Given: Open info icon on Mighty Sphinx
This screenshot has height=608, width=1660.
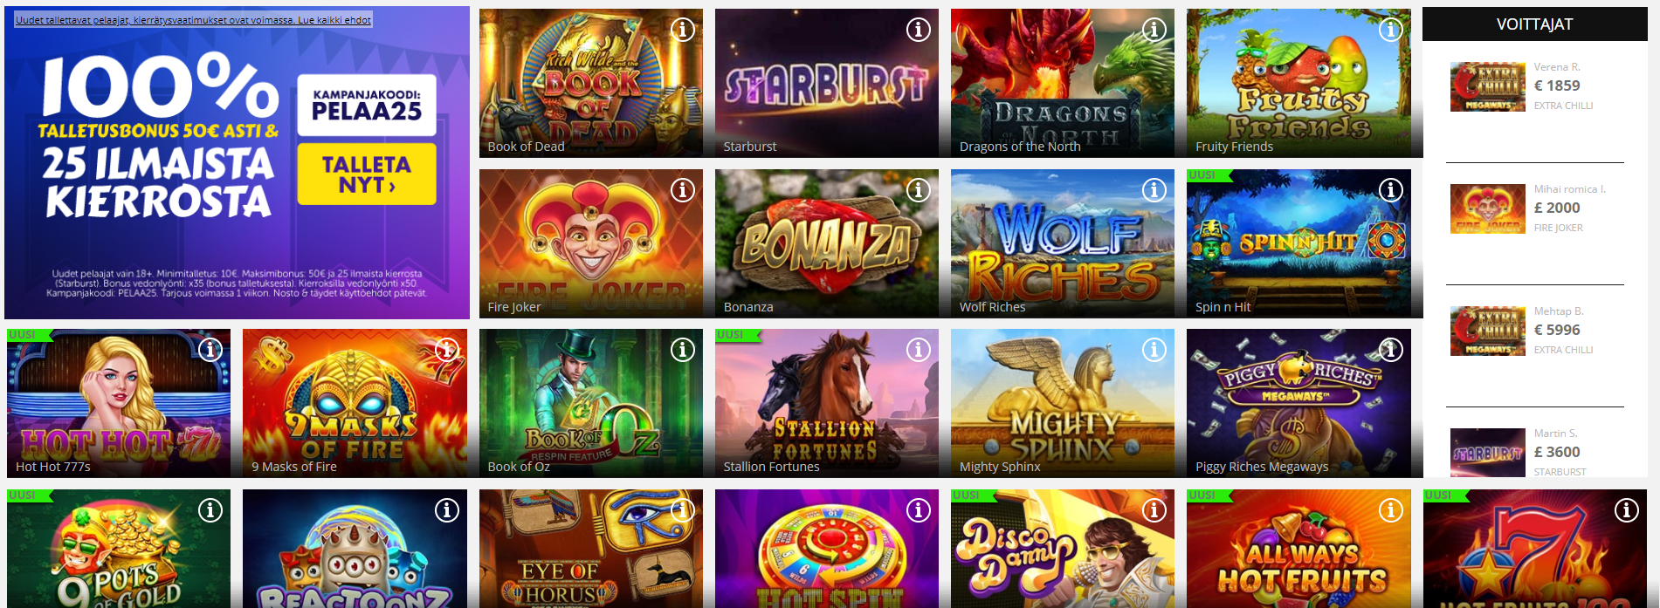Looking at the screenshot, I should (x=1154, y=350).
